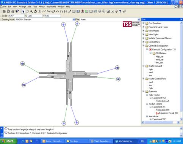Viewport: 183px width, 144px height.
Task: Select the low_car OD matrix
Action: point(159,63)
